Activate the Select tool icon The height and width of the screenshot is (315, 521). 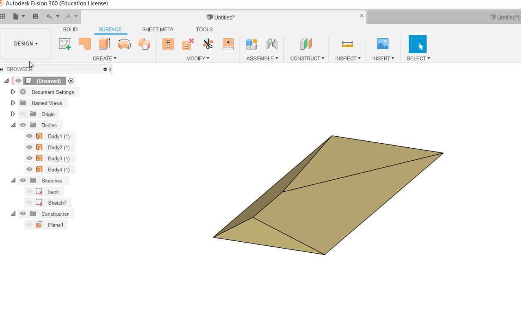418,44
